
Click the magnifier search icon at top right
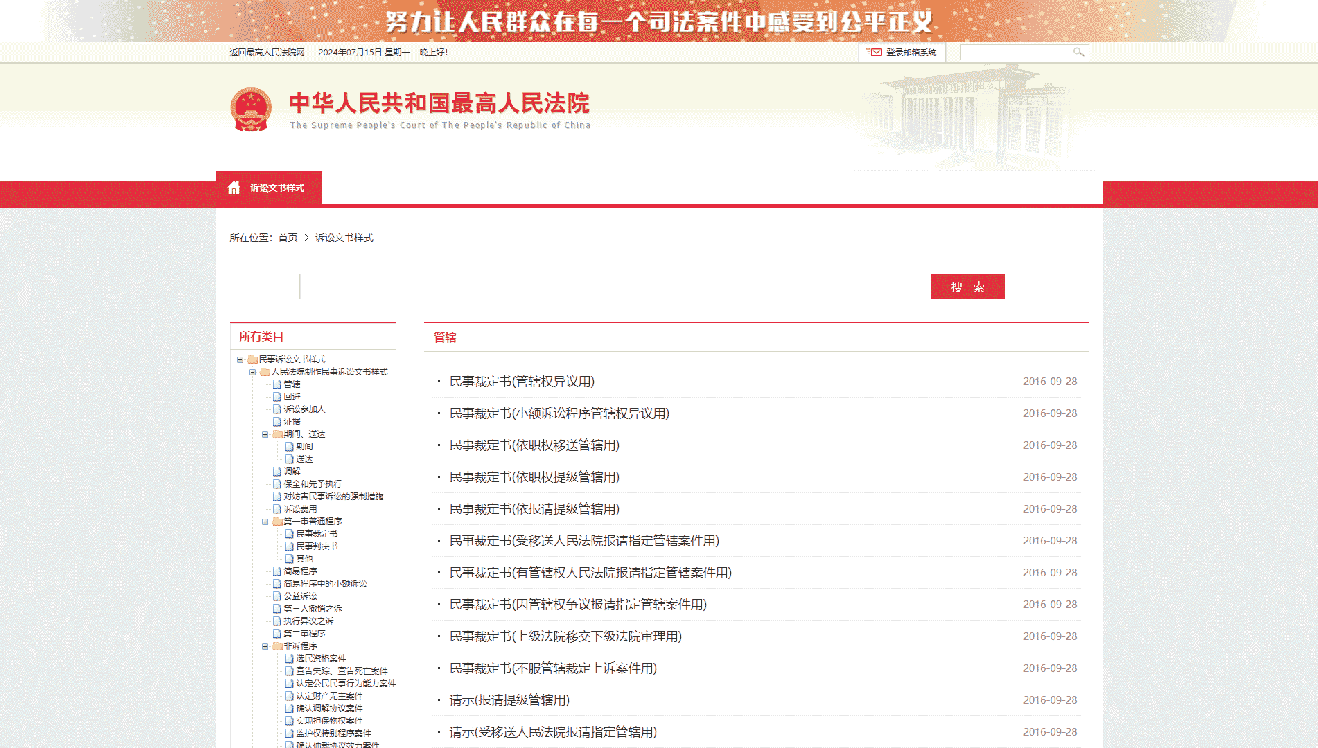1078,52
